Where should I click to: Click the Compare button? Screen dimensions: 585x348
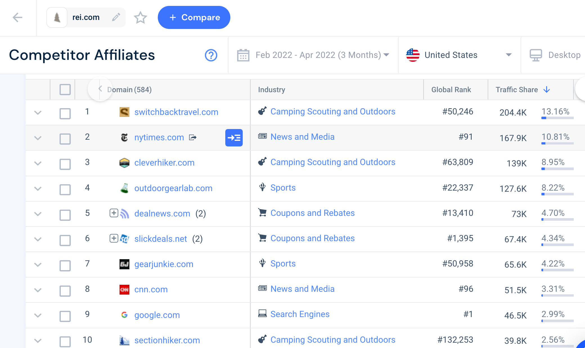pyautogui.click(x=194, y=17)
